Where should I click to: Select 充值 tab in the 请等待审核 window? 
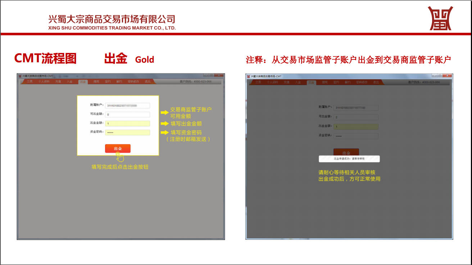pos(286,82)
